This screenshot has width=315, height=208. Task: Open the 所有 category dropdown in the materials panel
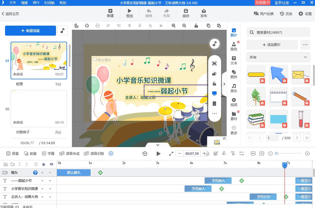click(278, 57)
